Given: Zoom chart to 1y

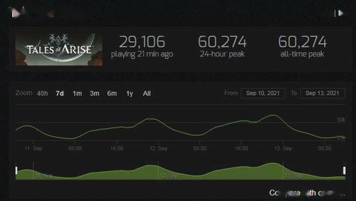Looking at the screenshot, I should (x=129, y=93).
